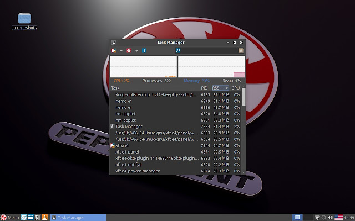Click the Task Manager row icon in list
Screen dimensions: 355x221
tap(113, 127)
